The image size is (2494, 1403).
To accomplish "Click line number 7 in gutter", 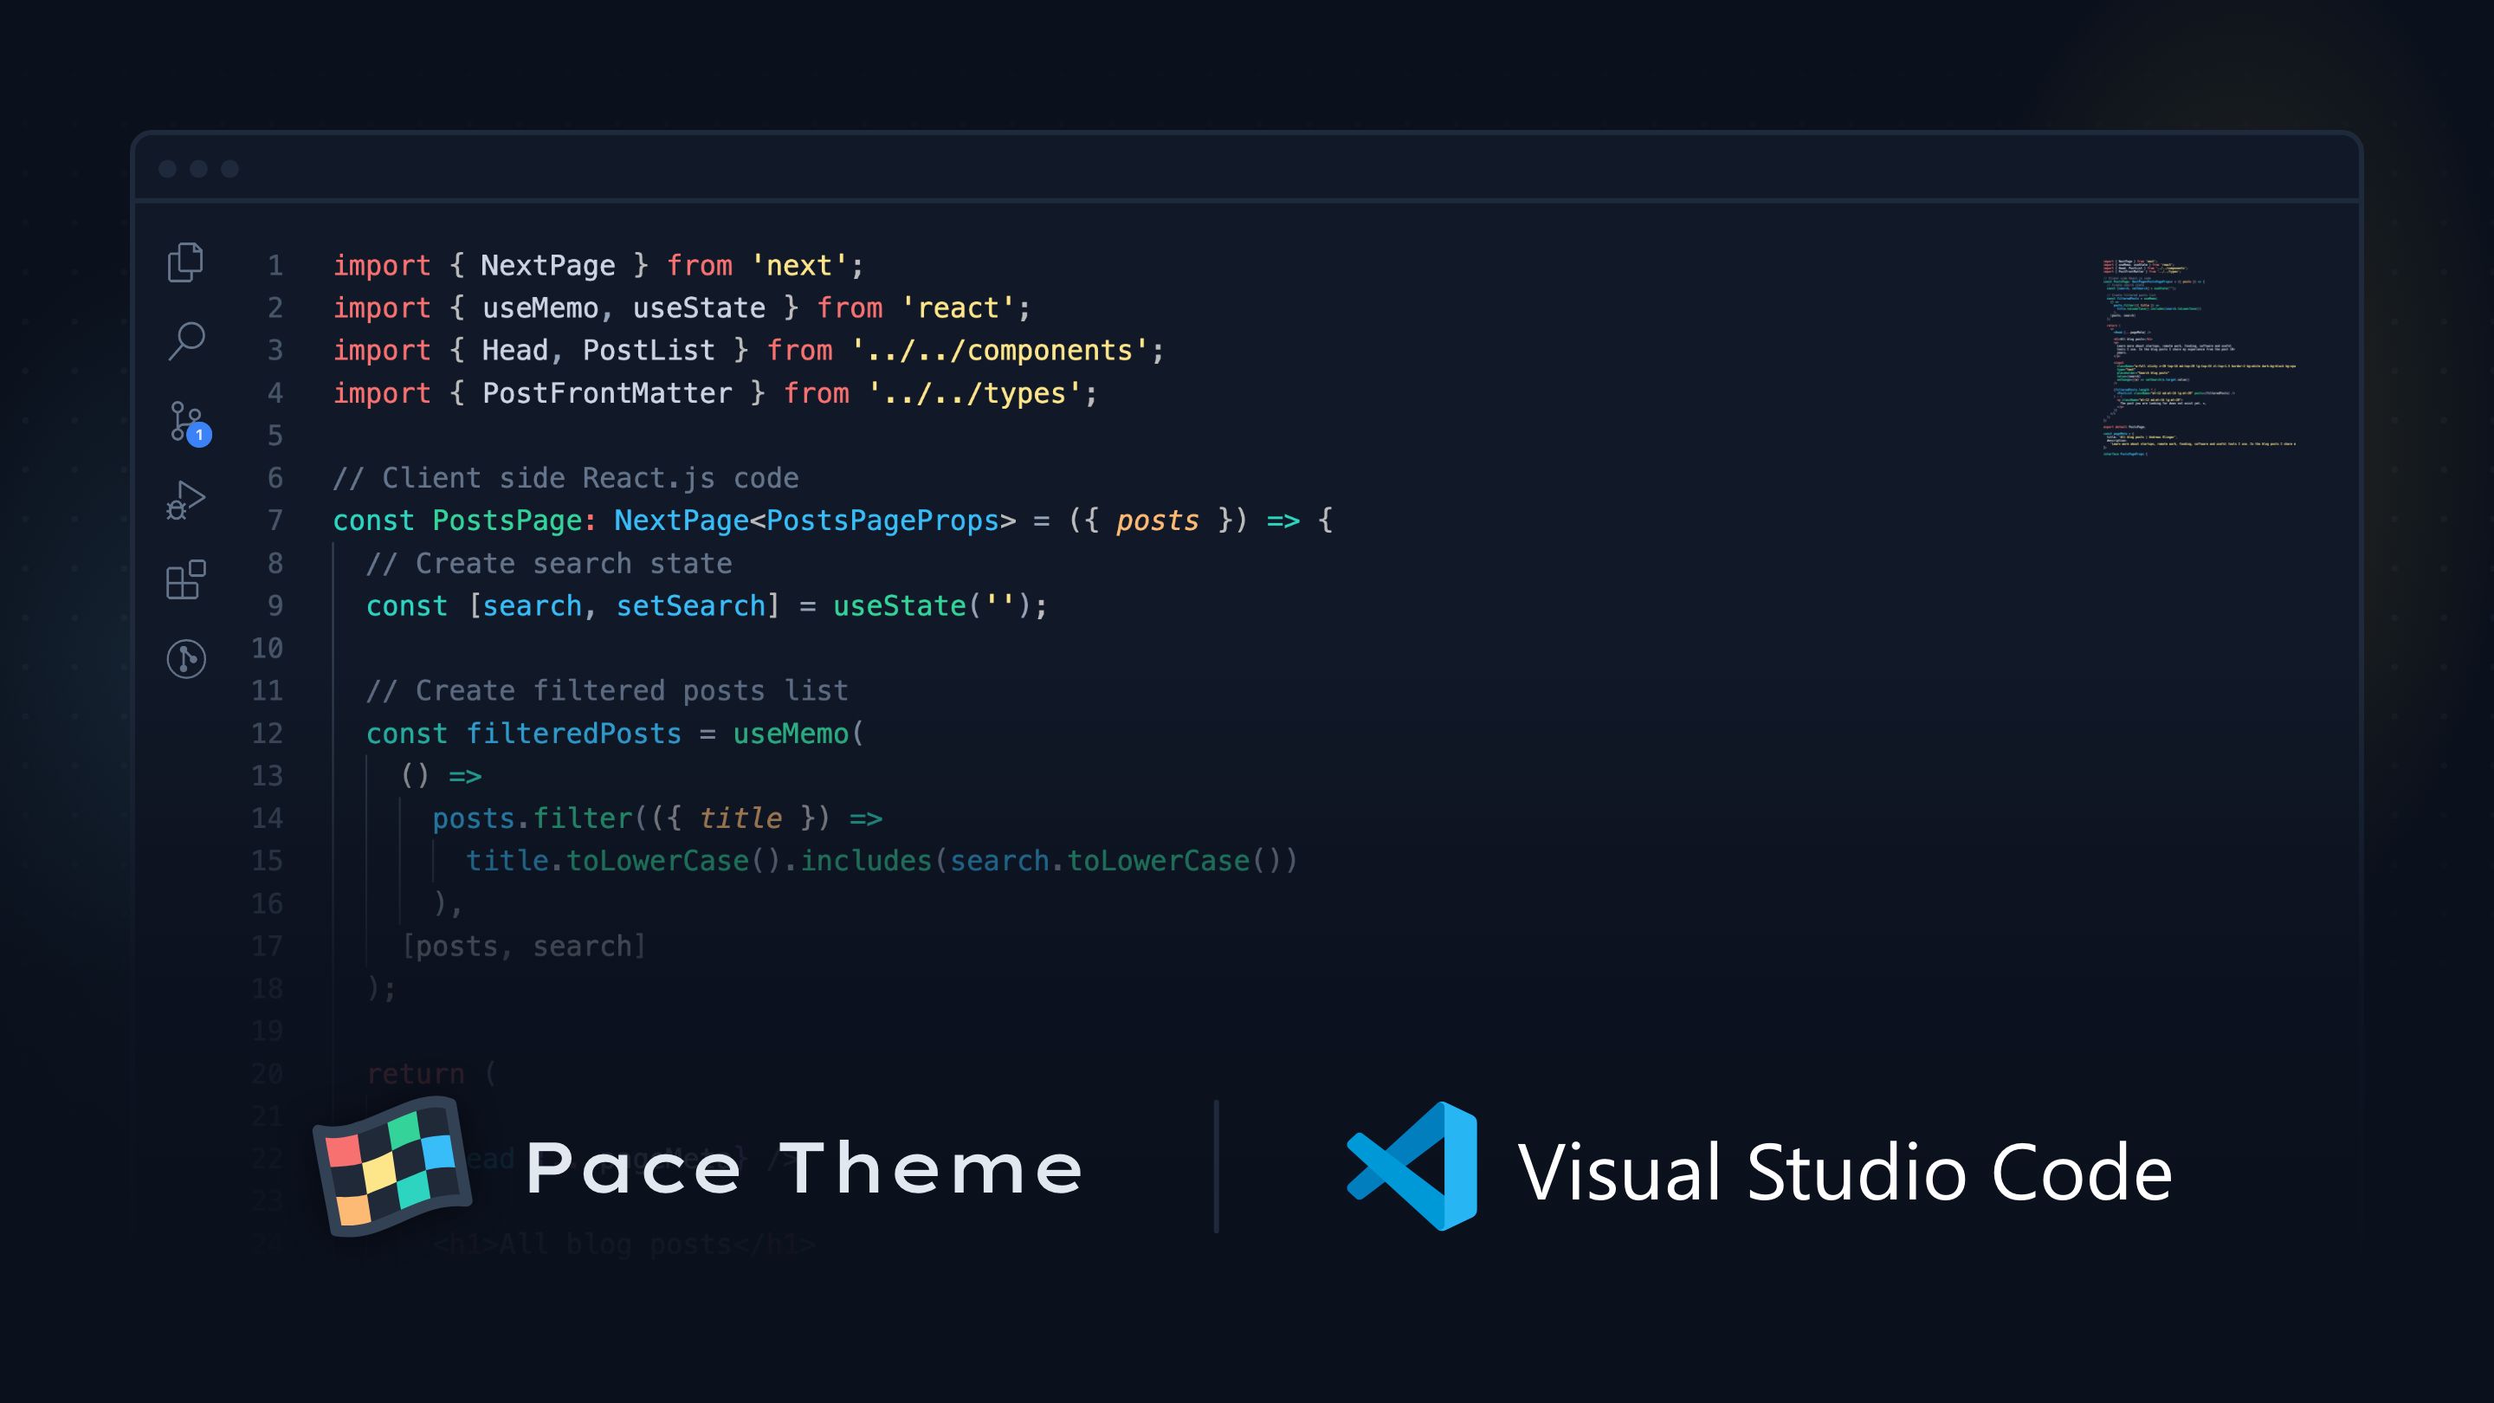I will click(x=275, y=520).
